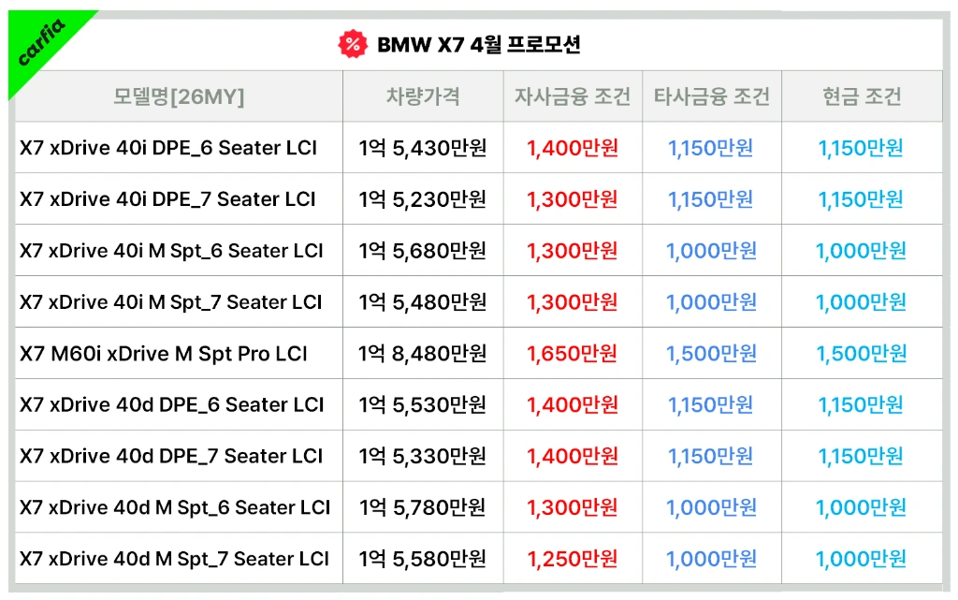Click 현금 조건 '1,150만원' for 40d DPE_7 Seater
Image resolution: width=958 pixels, height=600 pixels.
861,456
